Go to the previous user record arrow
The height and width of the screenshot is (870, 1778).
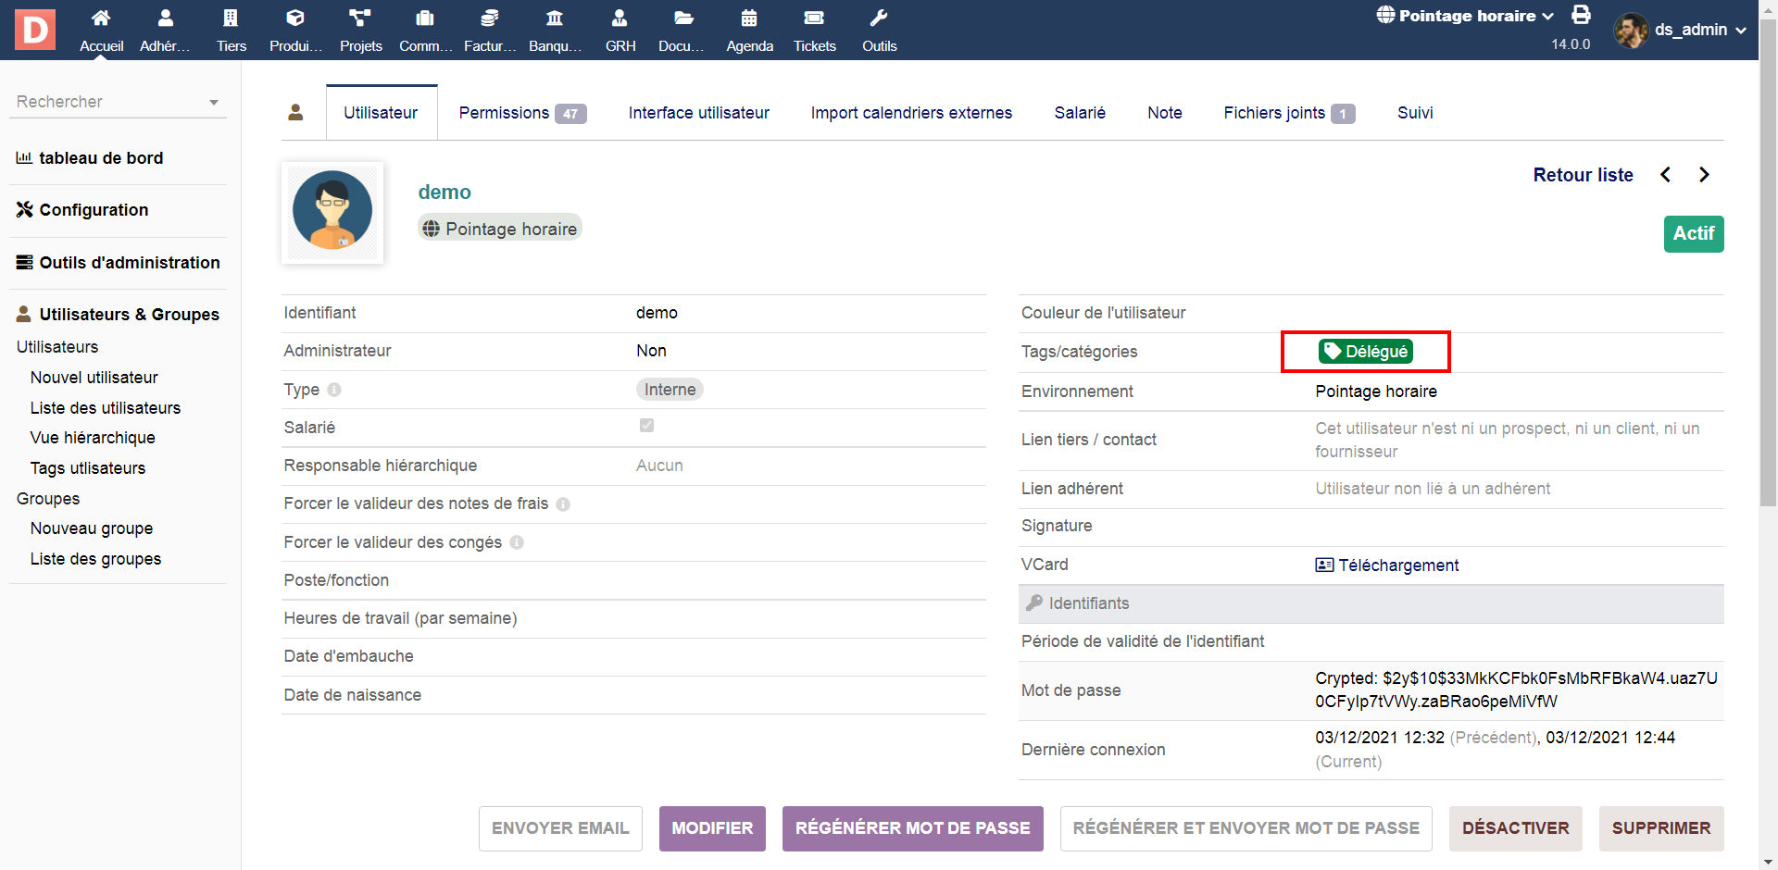point(1666,175)
